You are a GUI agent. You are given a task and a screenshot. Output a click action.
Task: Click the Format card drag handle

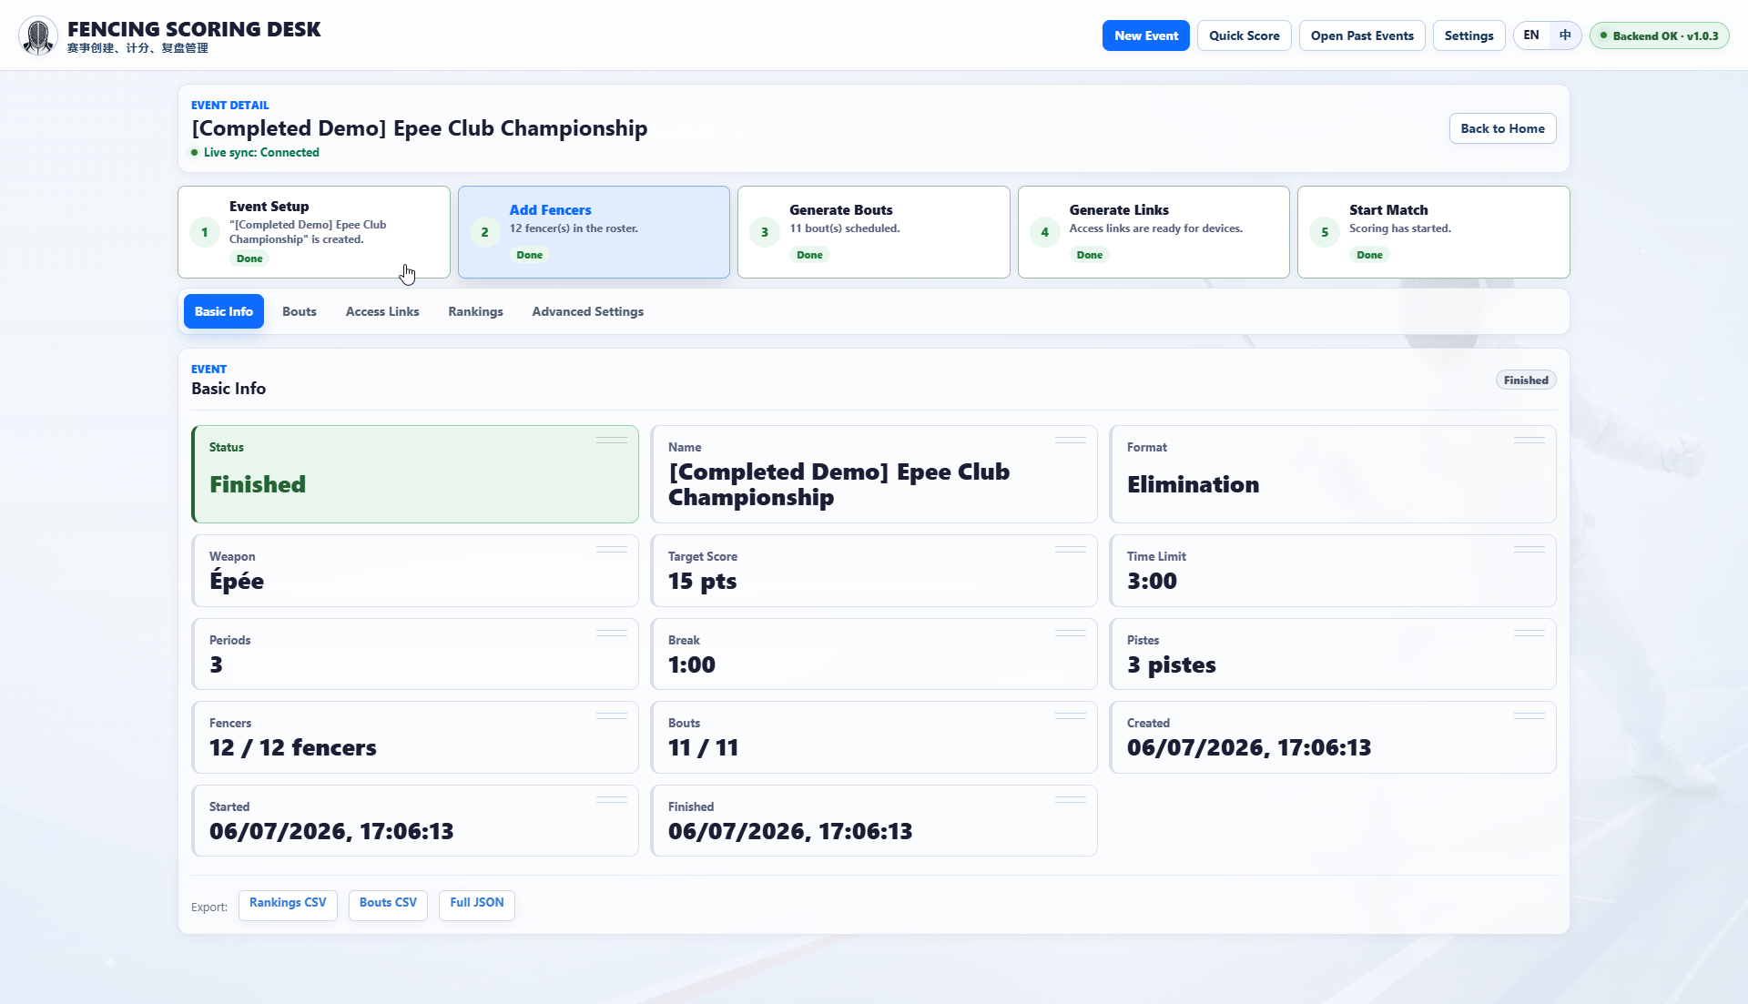pos(1529,440)
